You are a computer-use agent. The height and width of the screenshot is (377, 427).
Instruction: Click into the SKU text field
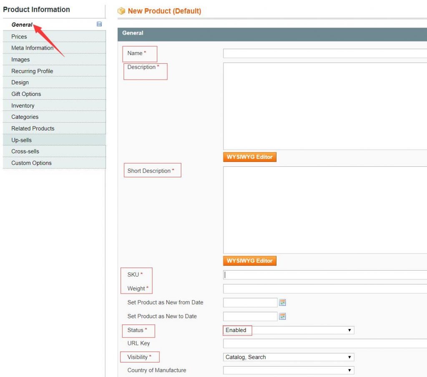tap(325, 275)
